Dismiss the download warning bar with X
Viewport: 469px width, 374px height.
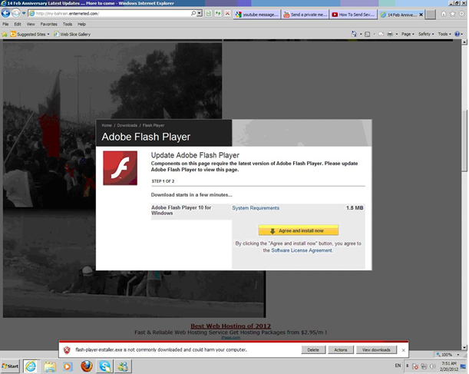pos(403,350)
